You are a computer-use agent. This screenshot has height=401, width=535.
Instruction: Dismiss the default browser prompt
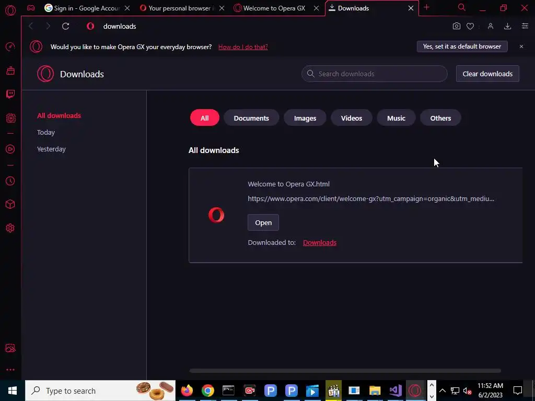521,46
